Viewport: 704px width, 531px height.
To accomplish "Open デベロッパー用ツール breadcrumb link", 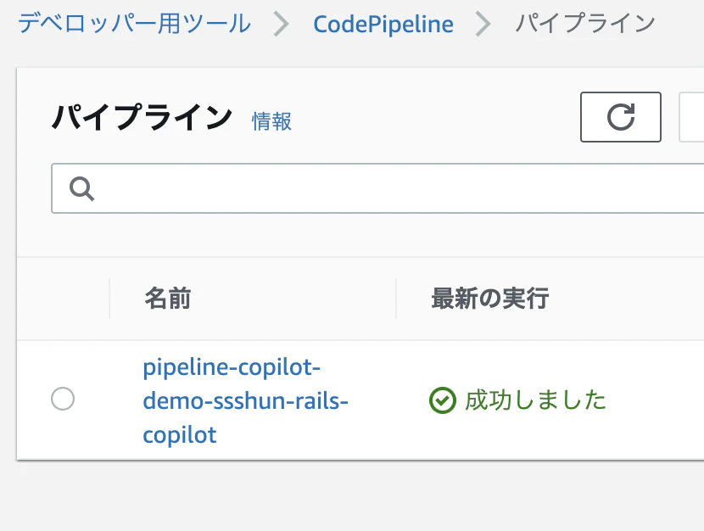I will [134, 24].
